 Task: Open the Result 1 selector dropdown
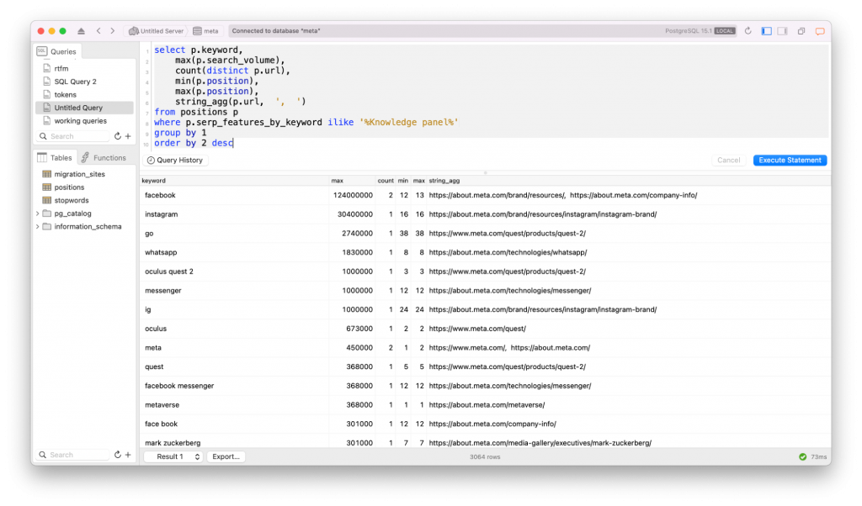pos(173,456)
